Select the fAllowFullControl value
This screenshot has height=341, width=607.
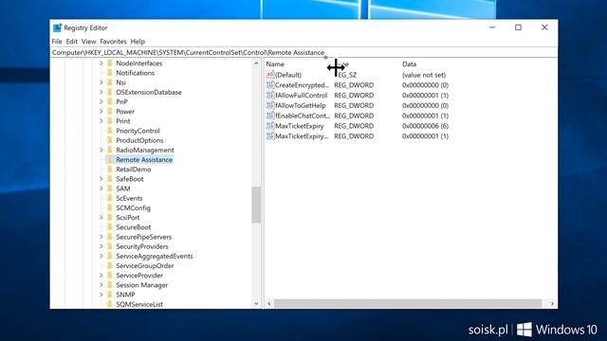click(x=302, y=95)
